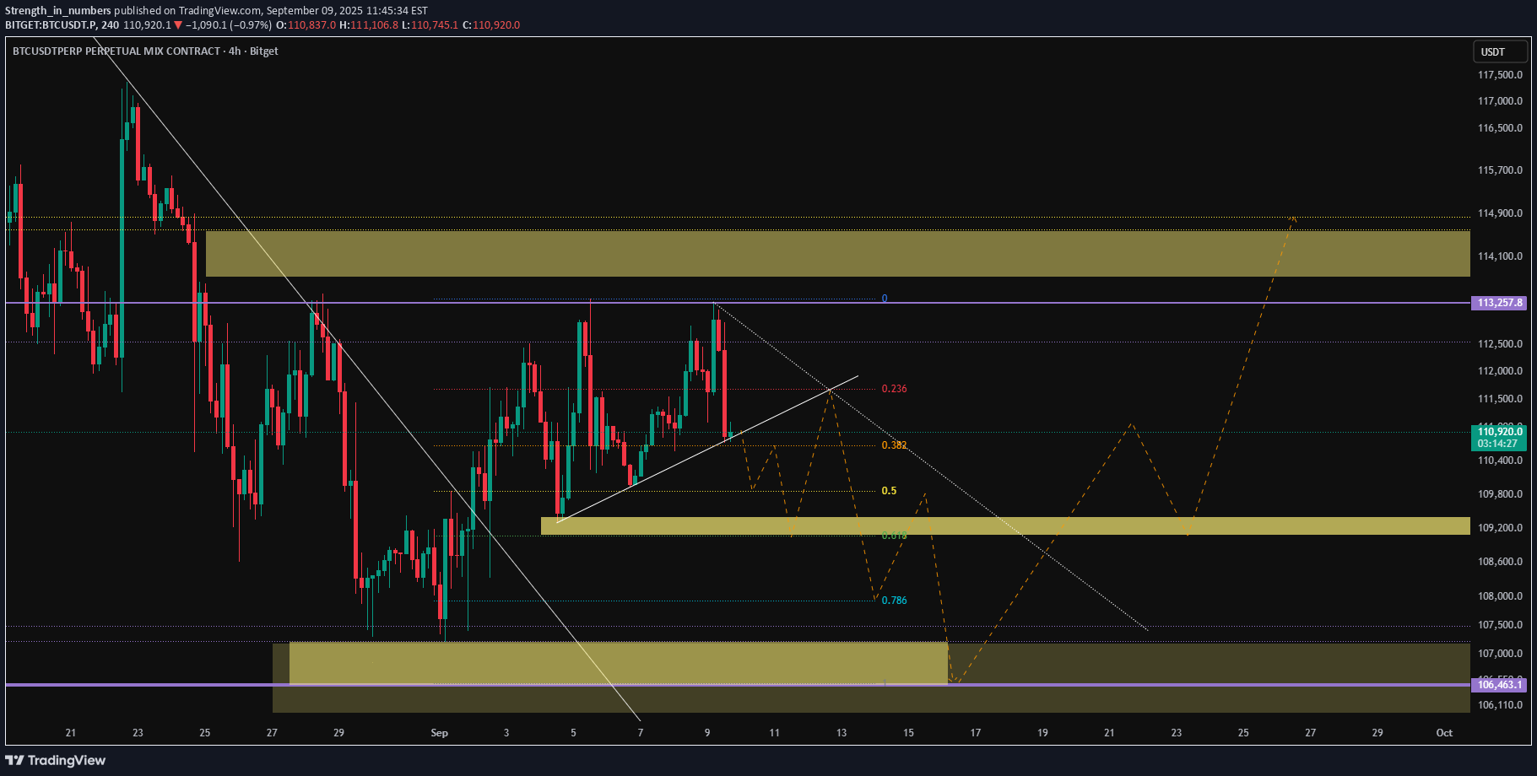Screen dimensions: 1537x776
Task: Click the purple 113,257.8 price label
Action: (1499, 303)
